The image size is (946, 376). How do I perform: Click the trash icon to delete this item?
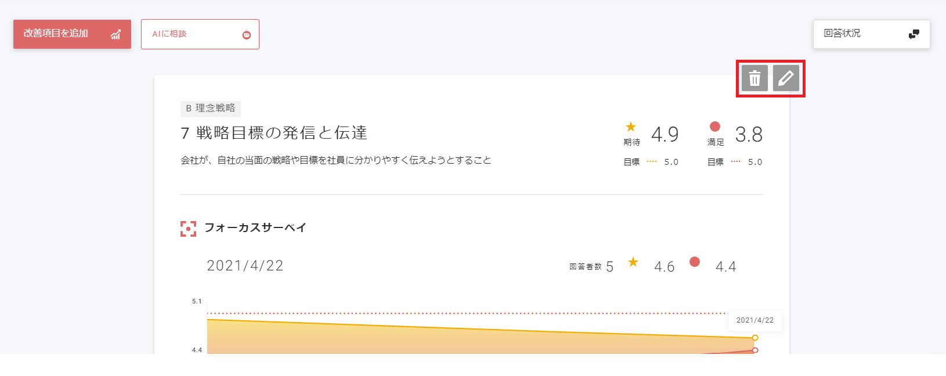tap(753, 78)
